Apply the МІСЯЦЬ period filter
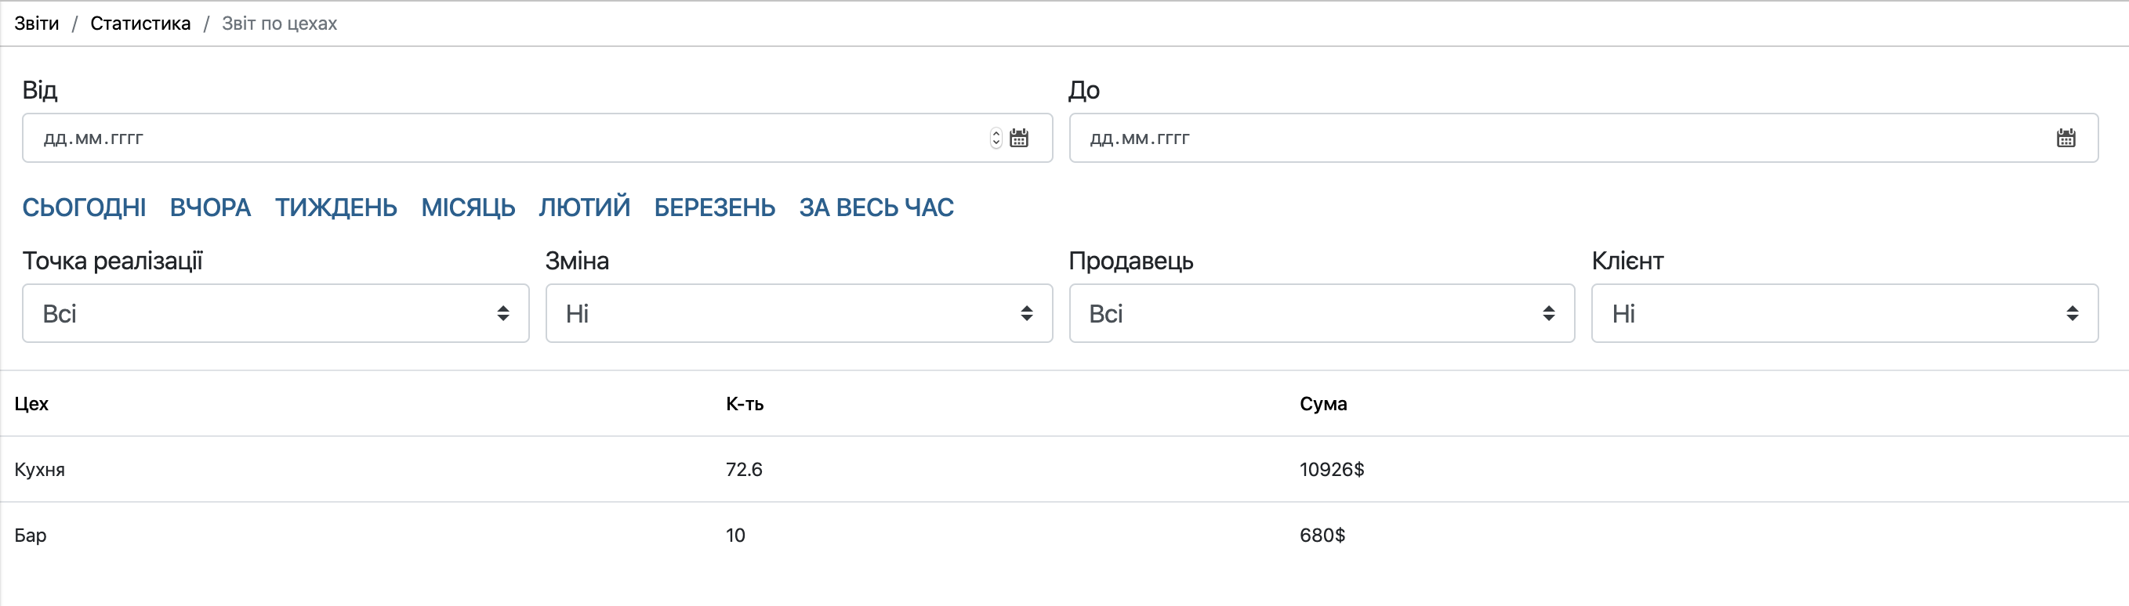This screenshot has width=2129, height=606. [468, 207]
